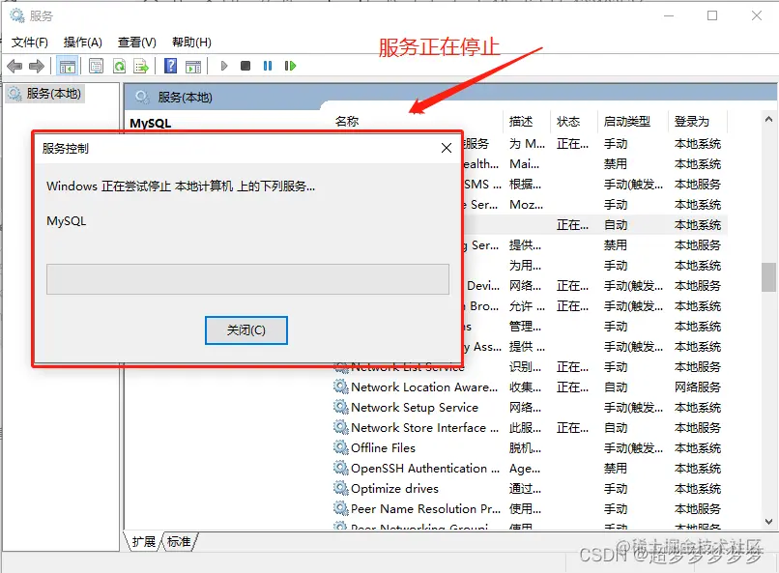The width and height of the screenshot is (779, 573).
Task: Click the gear icon beside Network Location Awareness
Action: pyautogui.click(x=341, y=387)
